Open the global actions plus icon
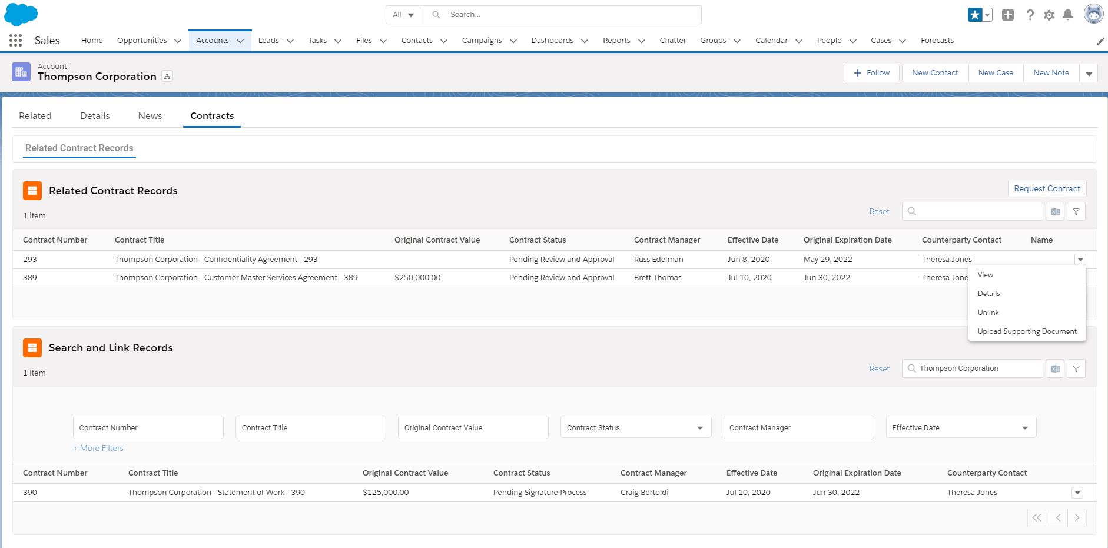This screenshot has width=1108, height=548. [1008, 15]
